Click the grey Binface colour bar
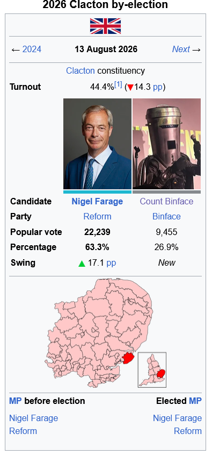 166,192
